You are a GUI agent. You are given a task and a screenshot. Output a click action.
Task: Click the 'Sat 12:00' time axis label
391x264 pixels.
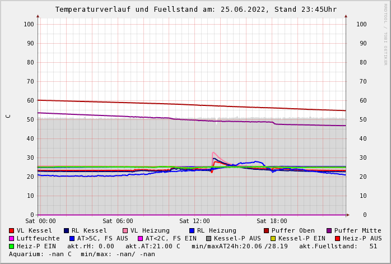[194, 221]
